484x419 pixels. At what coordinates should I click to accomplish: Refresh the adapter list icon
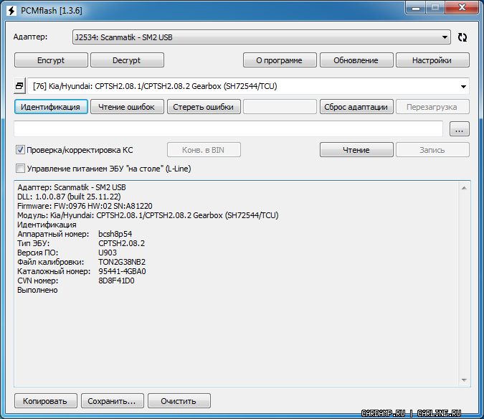point(462,37)
